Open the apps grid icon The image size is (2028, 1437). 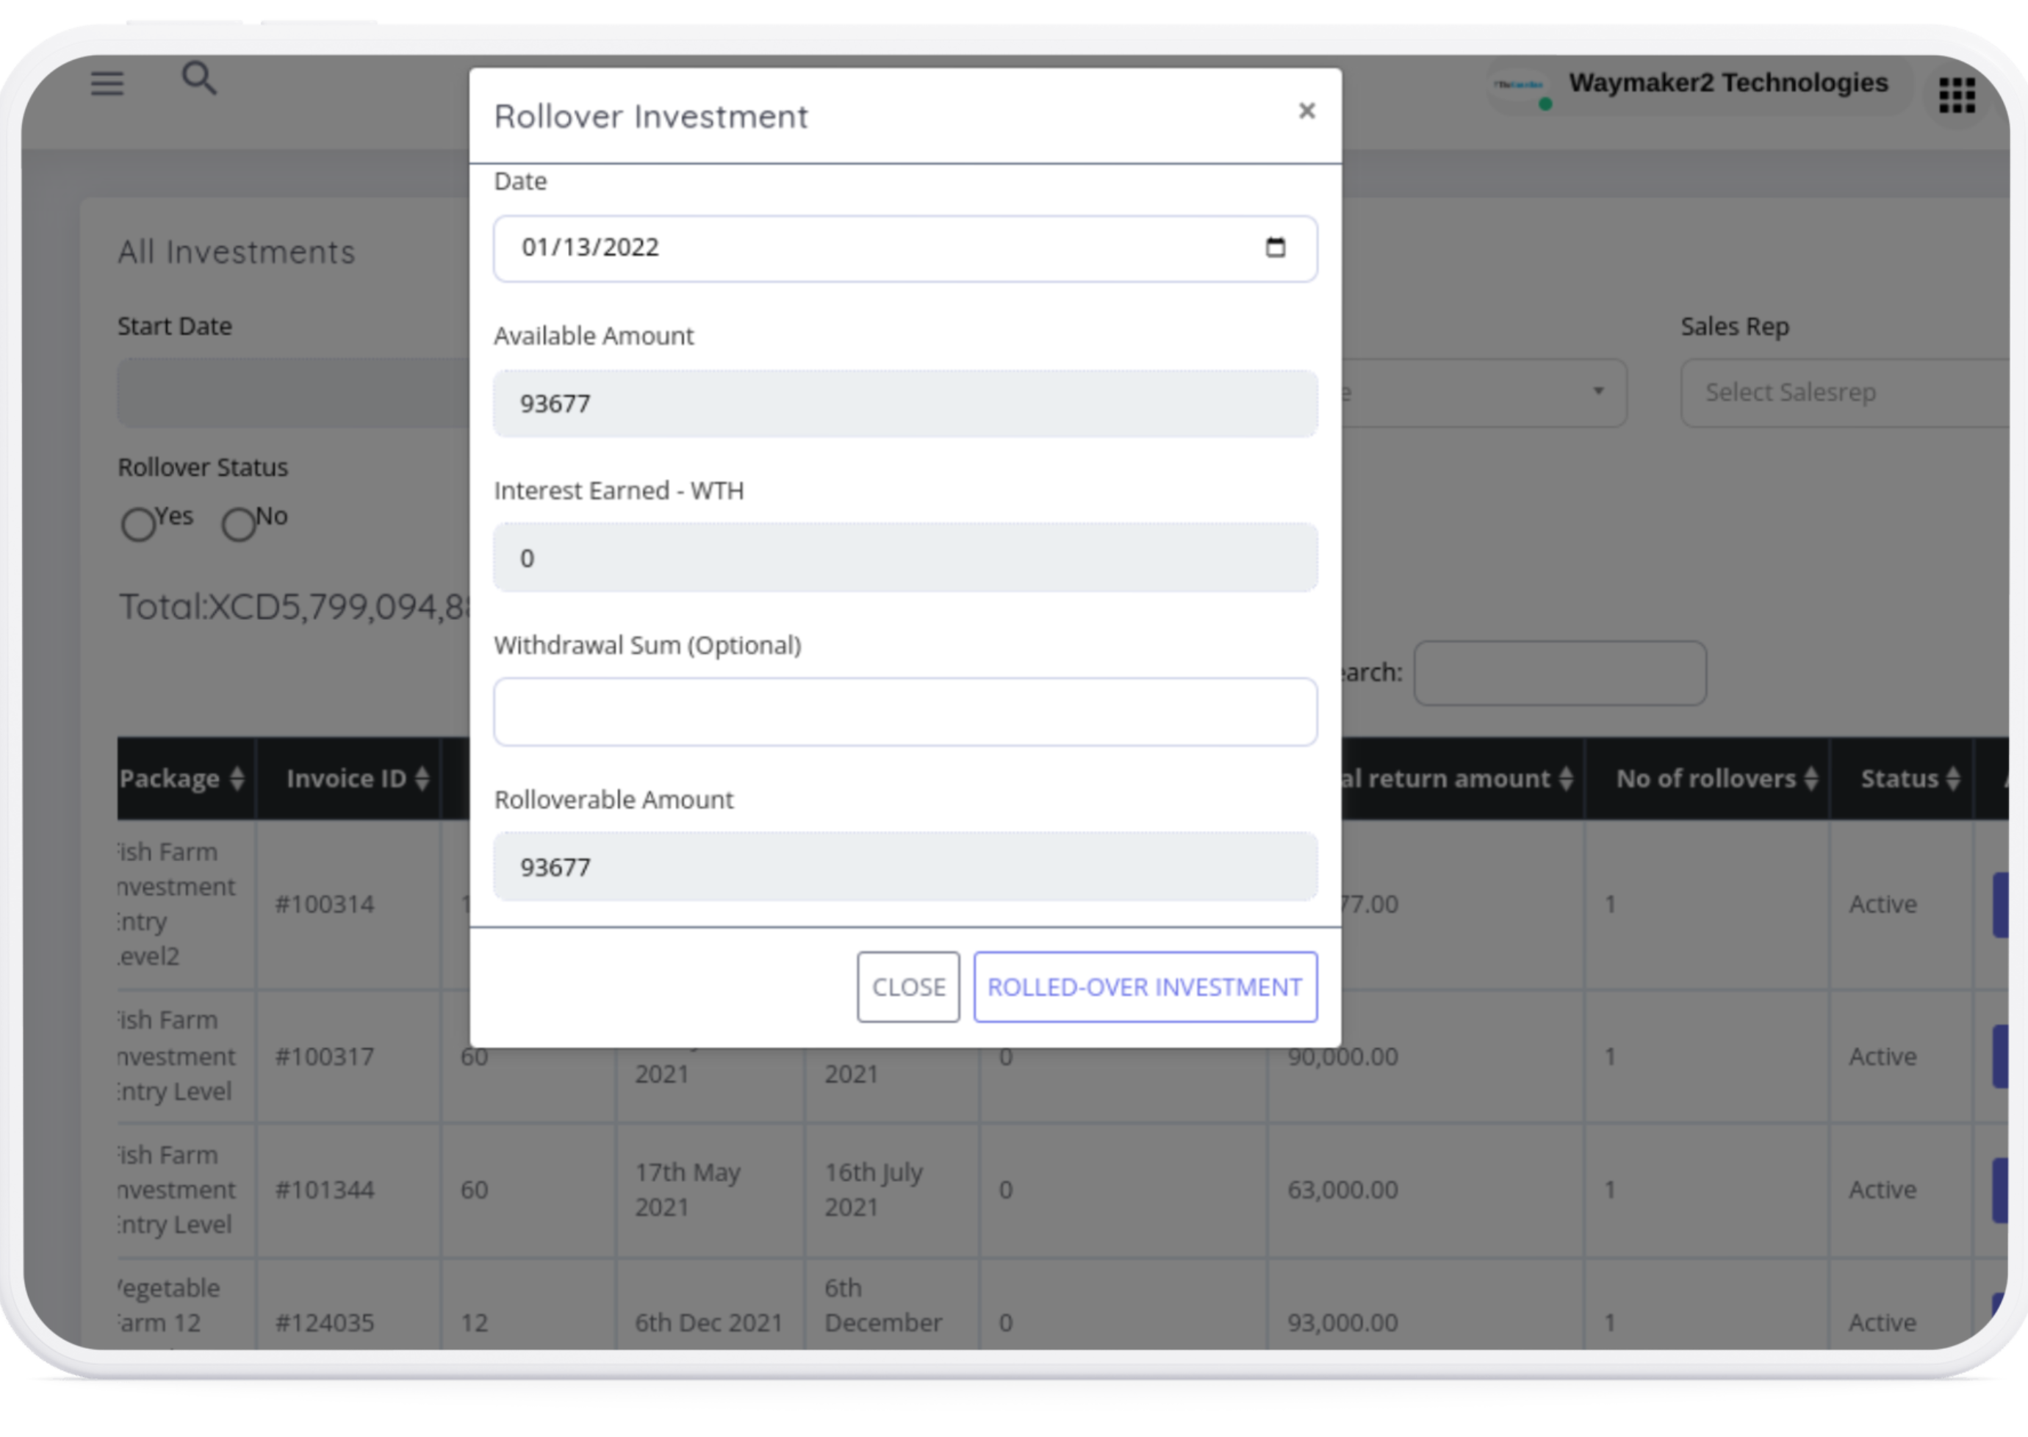pyautogui.click(x=1956, y=95)
